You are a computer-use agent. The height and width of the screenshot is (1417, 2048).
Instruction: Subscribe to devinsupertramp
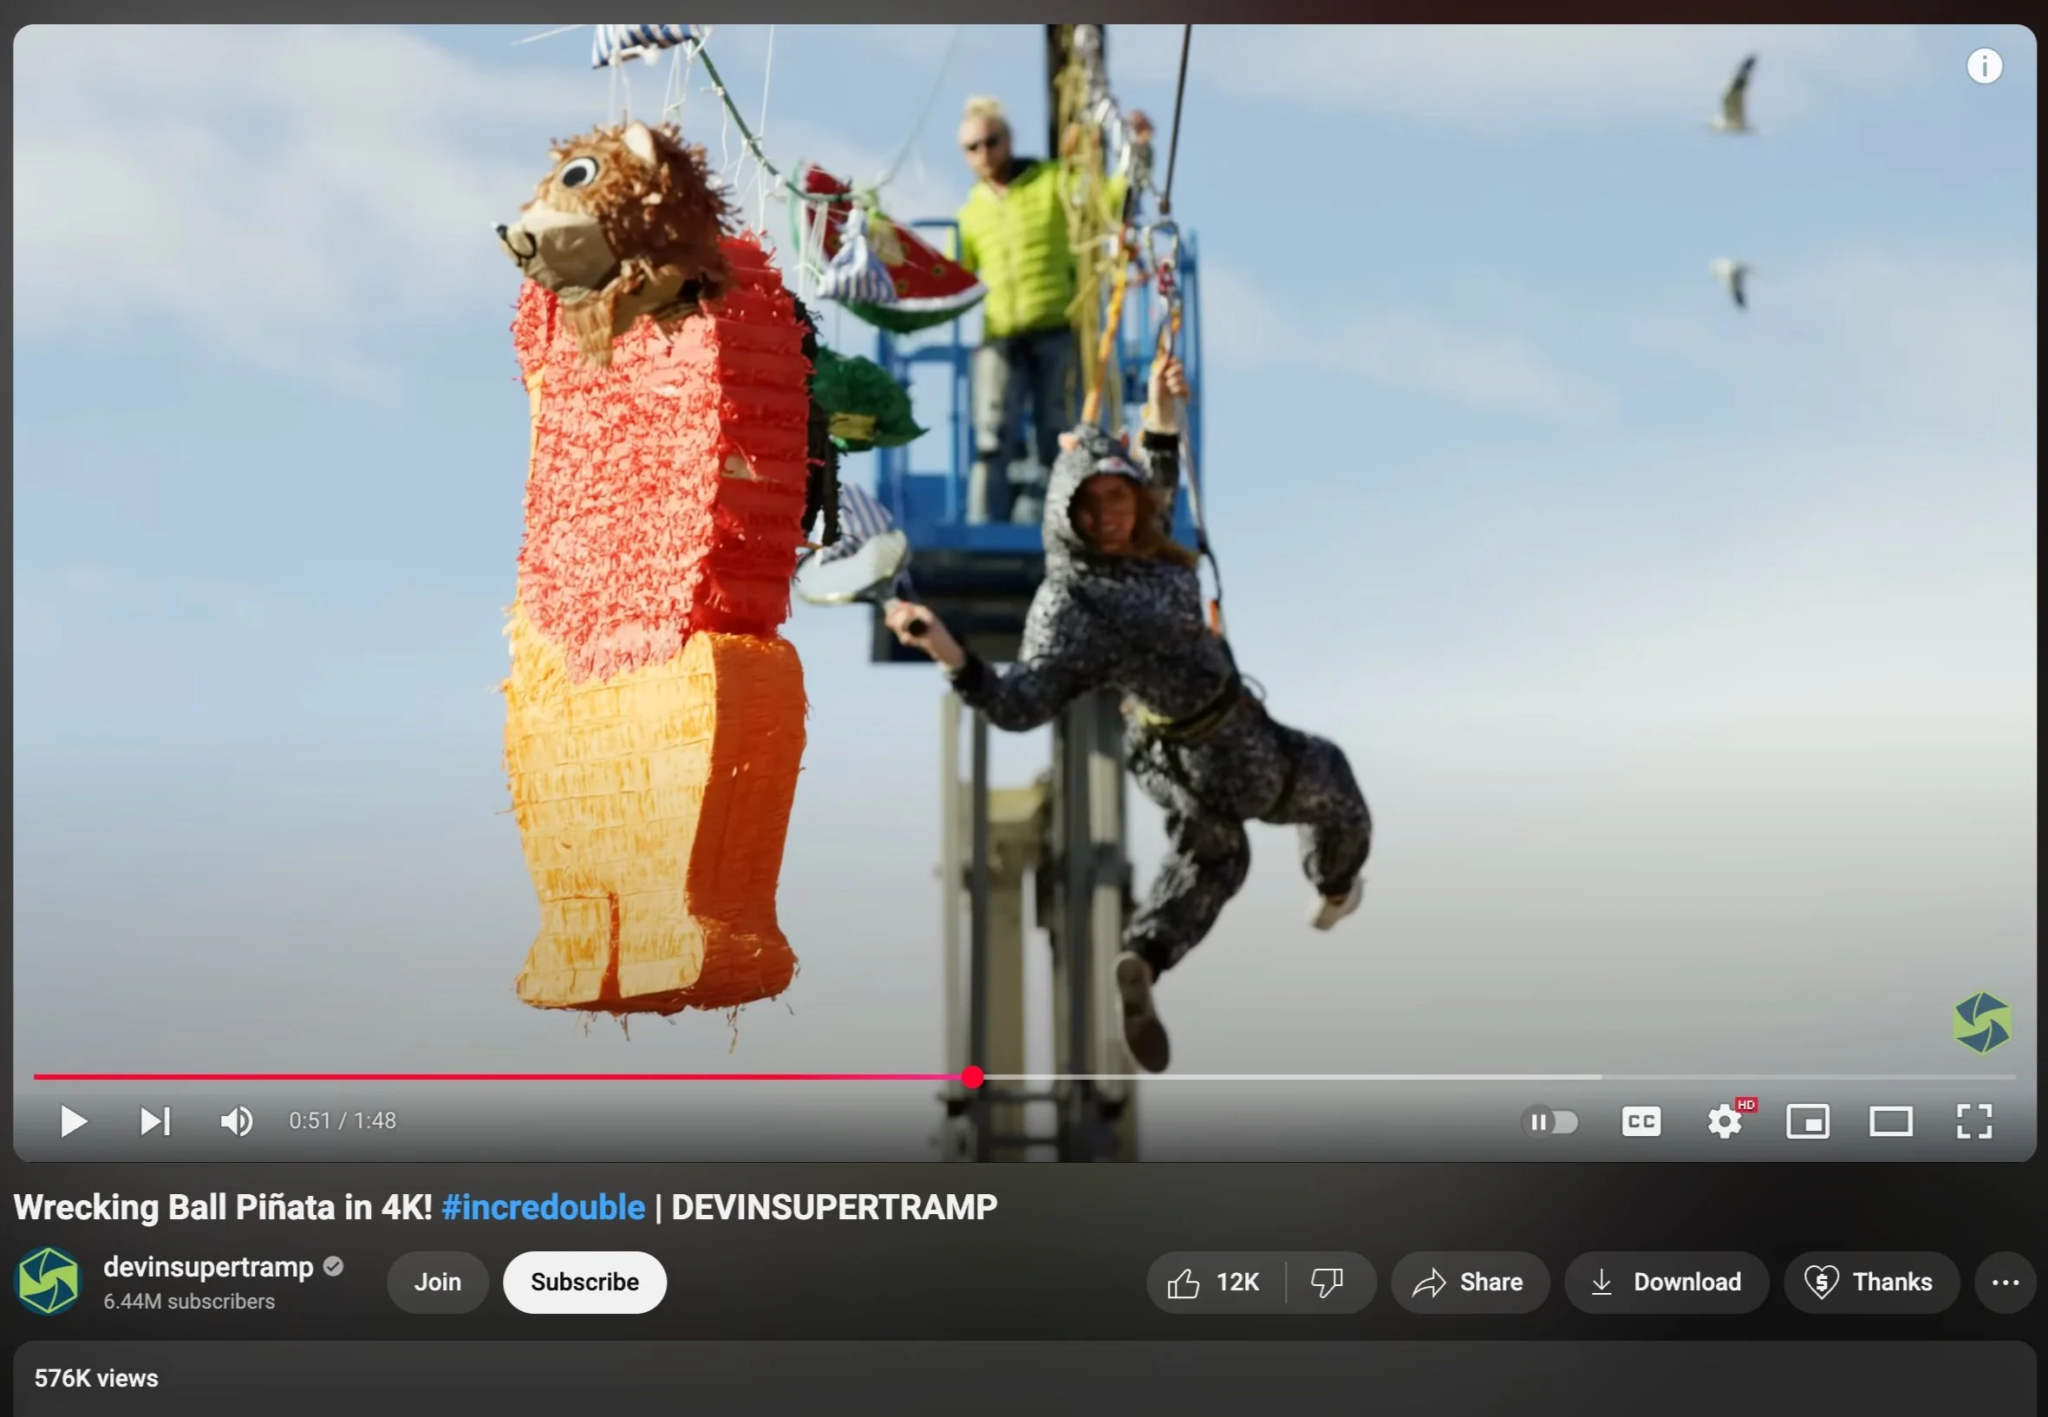click(x=584, y=1283)
